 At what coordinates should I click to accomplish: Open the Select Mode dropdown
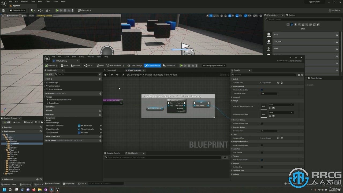coord(17,10)
